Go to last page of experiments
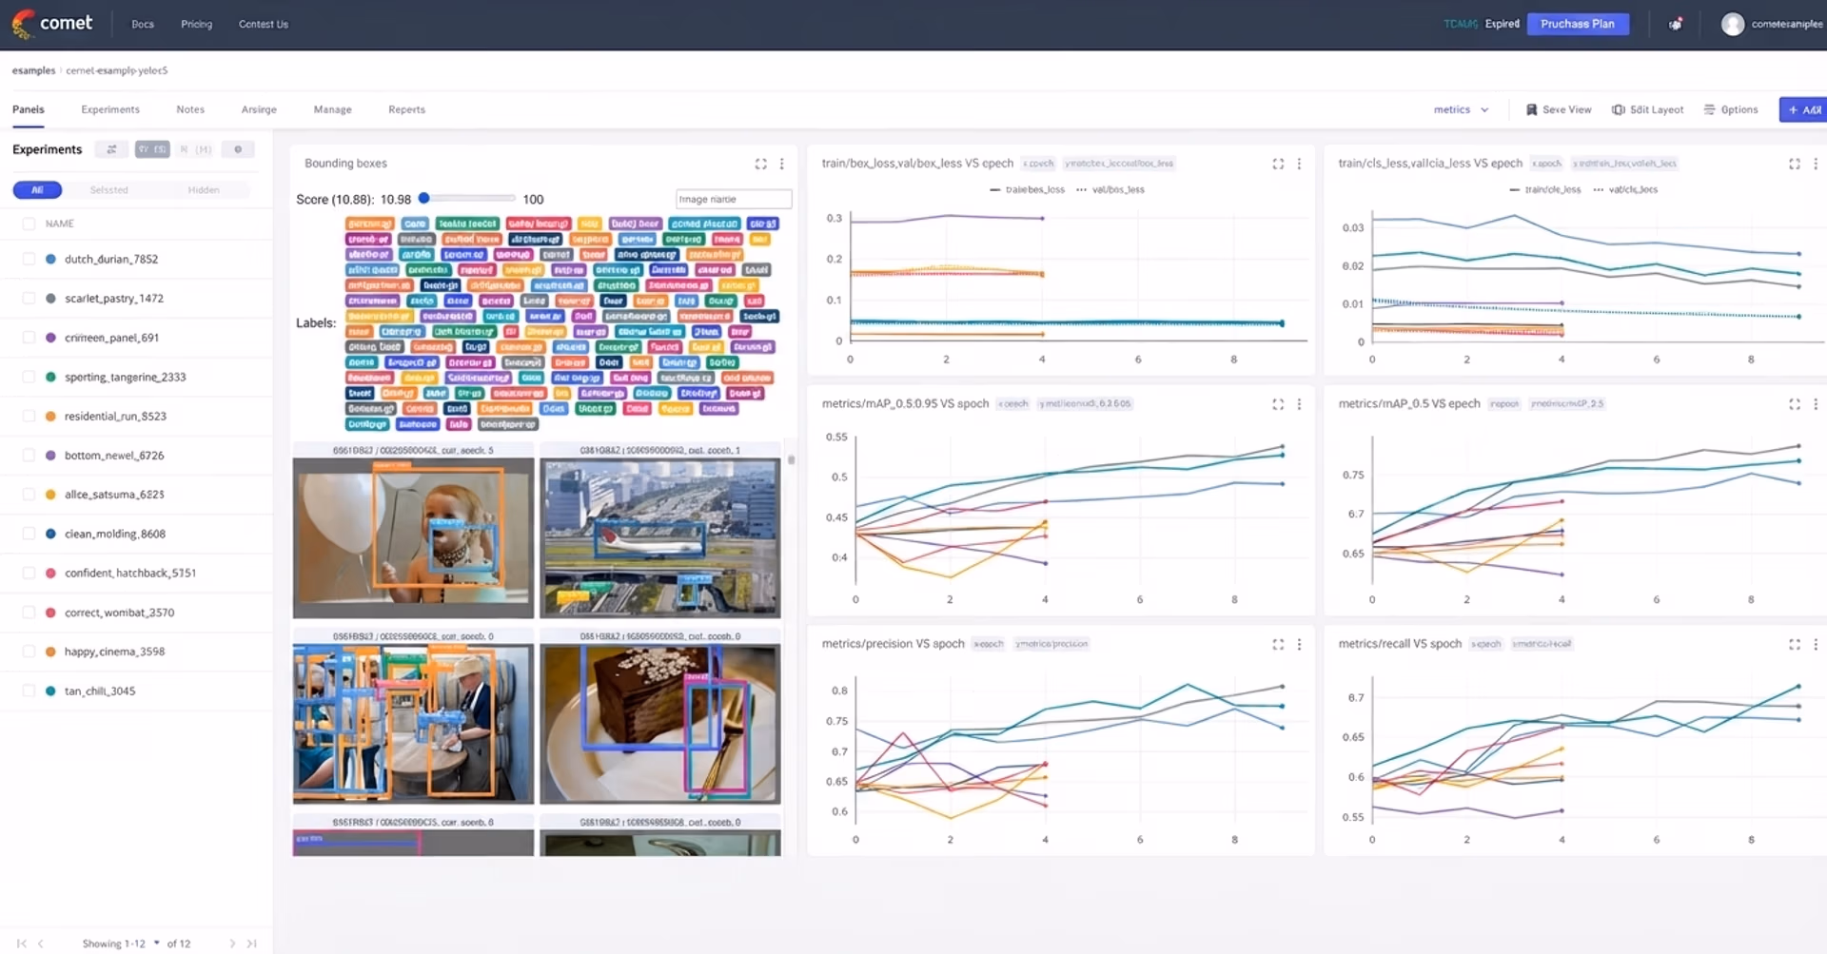Viewport: 1827px width, 954px height. [251, 944]
